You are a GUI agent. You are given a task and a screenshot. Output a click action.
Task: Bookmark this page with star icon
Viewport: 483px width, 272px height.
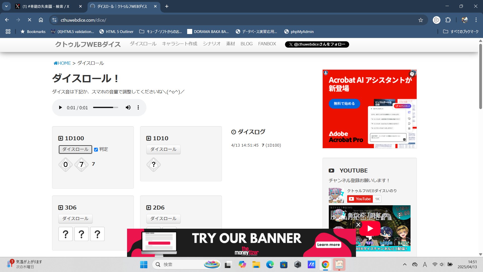coord(421,20)
